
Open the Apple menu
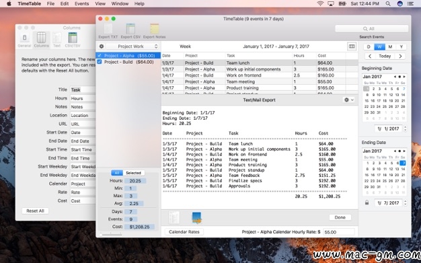[x=9, y=4]
